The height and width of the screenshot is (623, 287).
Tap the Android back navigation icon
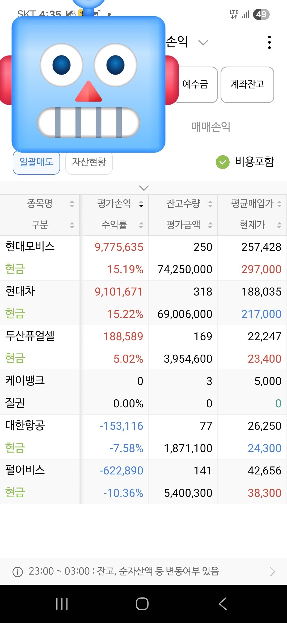(x=223, y=604)
